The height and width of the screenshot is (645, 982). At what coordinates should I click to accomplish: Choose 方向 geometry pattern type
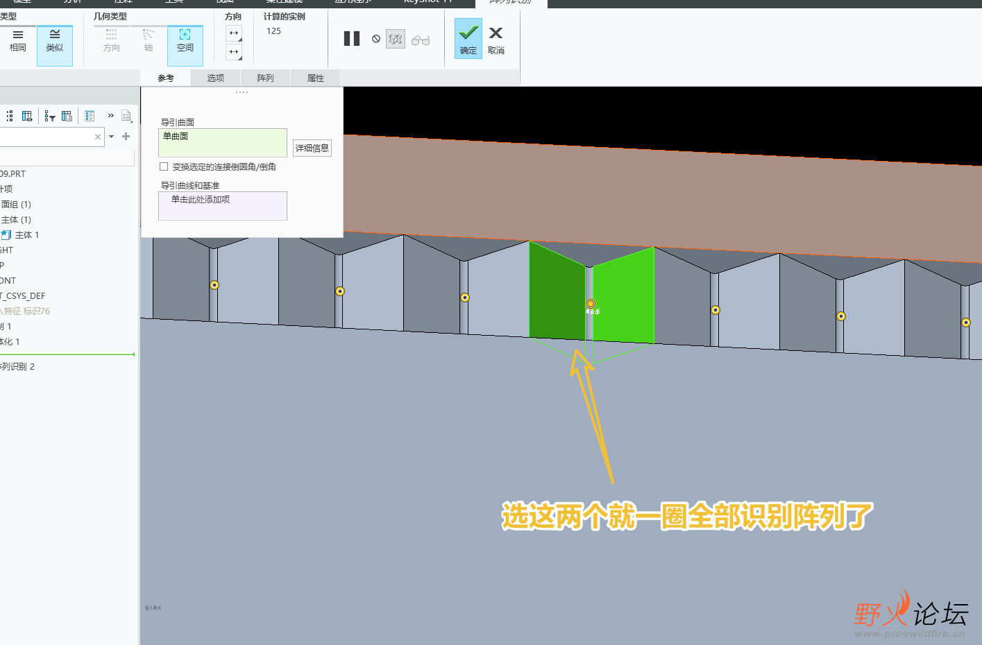pos(111,41)
